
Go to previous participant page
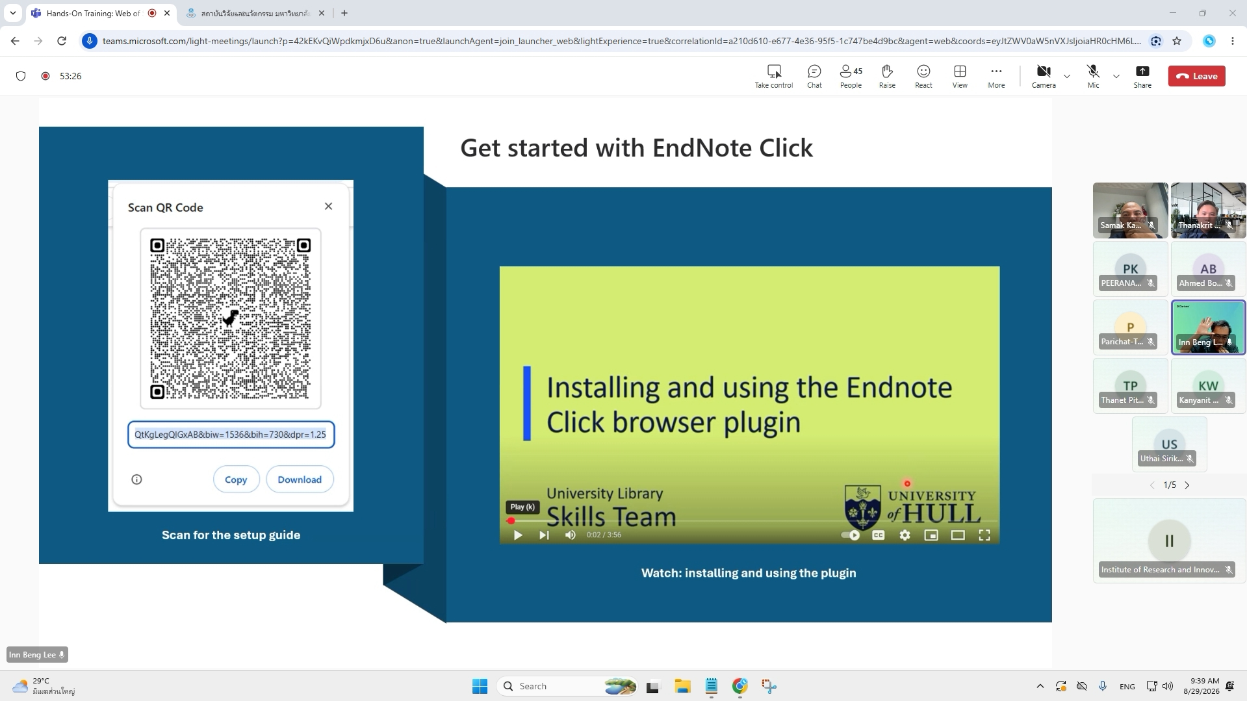point(1152,485)
